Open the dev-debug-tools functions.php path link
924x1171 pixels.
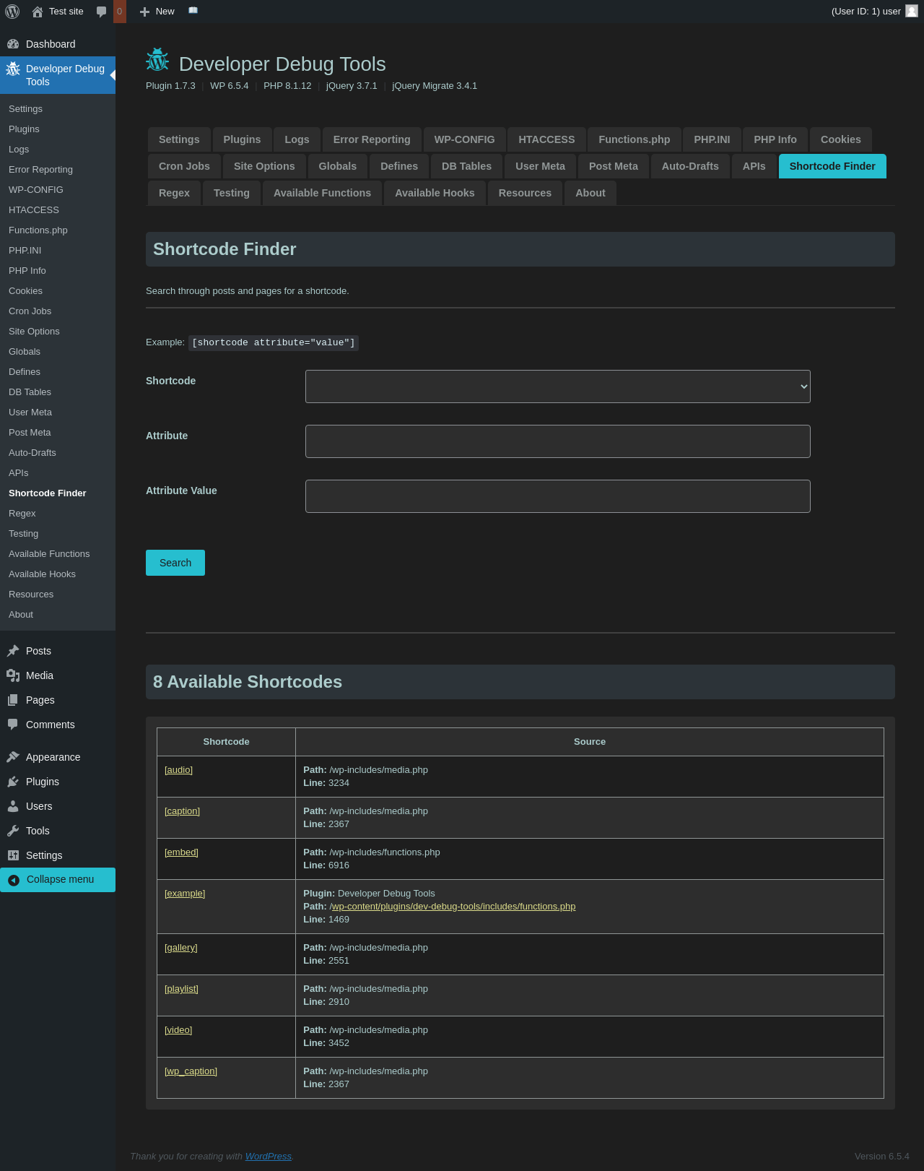point(453,907)
